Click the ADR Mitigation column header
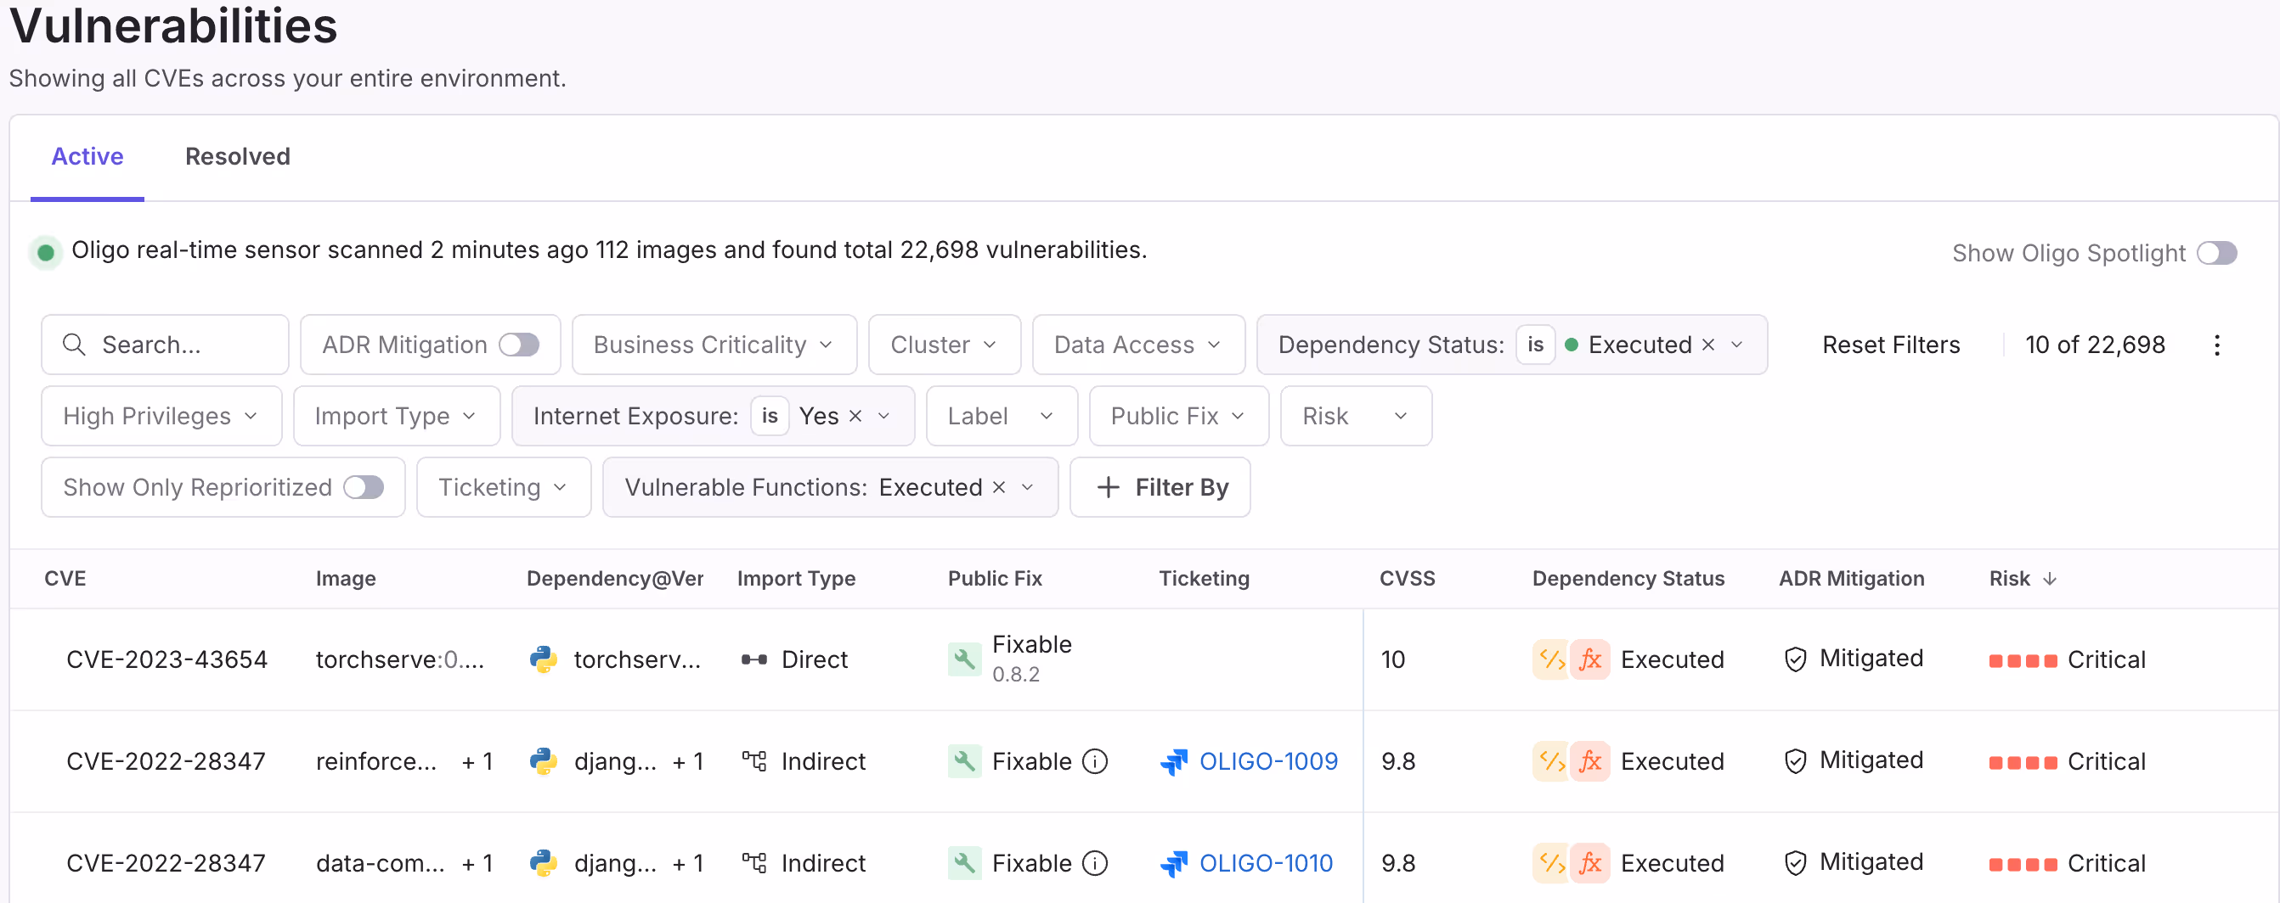Screen dimensions: 2280x903 (x=1851, y=579)
